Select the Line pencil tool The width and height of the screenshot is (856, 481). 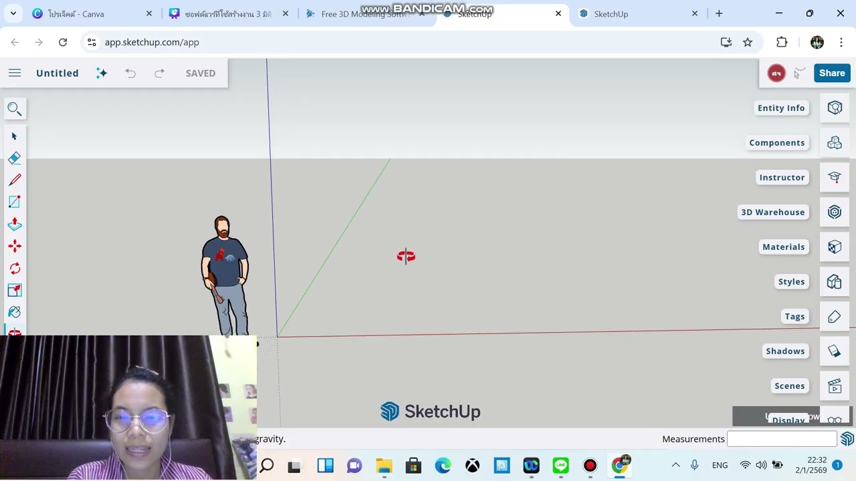pos(15,180)
